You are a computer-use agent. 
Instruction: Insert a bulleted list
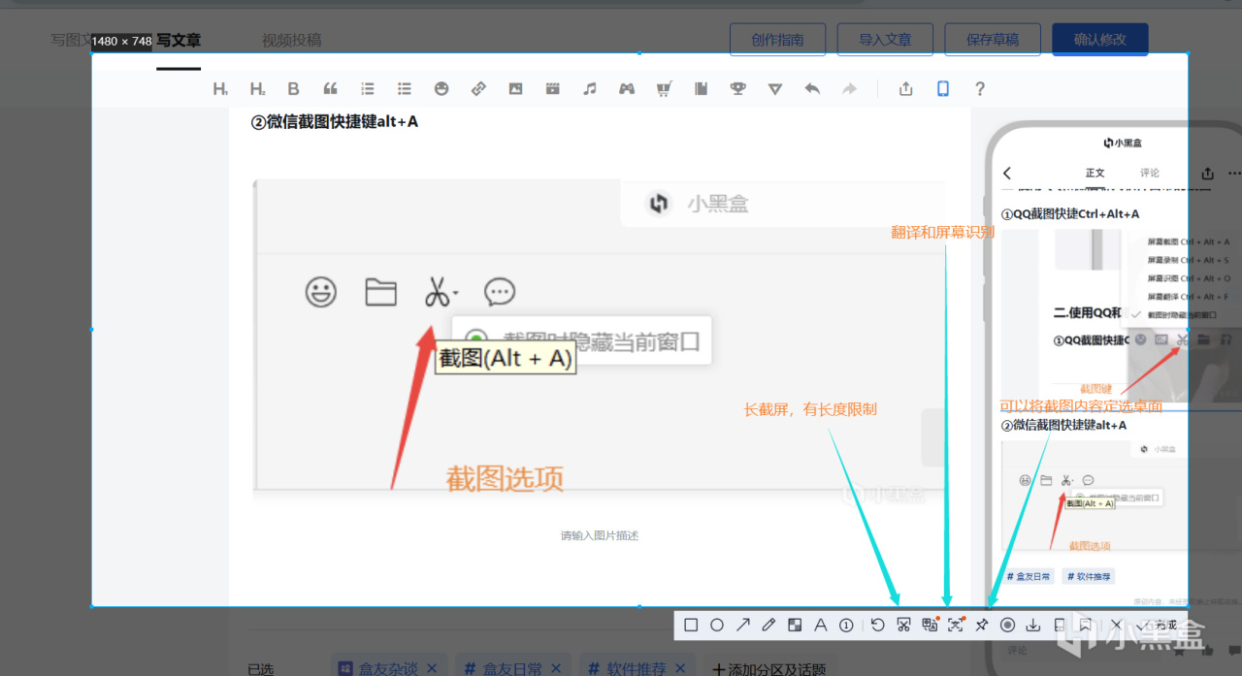(x=405, y=89)
